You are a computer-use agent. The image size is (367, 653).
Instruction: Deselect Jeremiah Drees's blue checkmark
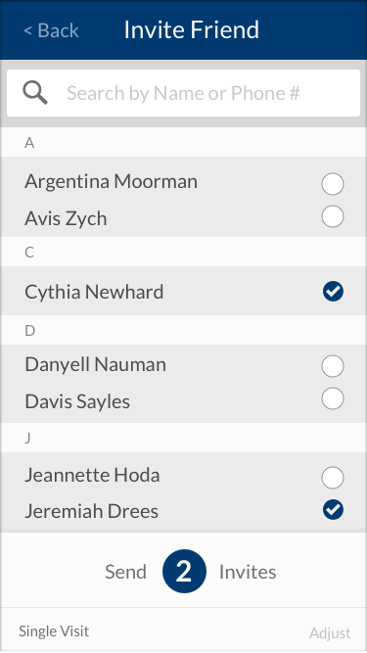333,510
